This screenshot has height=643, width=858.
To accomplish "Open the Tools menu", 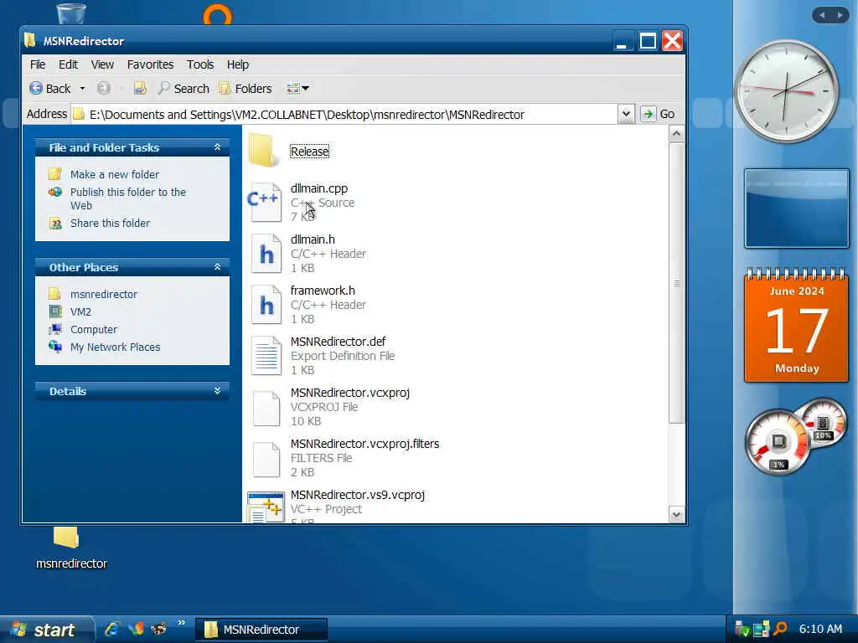I will tap(200, 64).
